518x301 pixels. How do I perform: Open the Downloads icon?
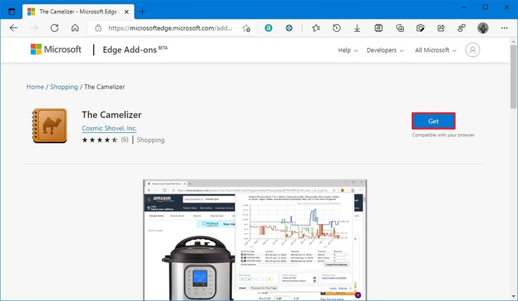click(x=357, y=28)
